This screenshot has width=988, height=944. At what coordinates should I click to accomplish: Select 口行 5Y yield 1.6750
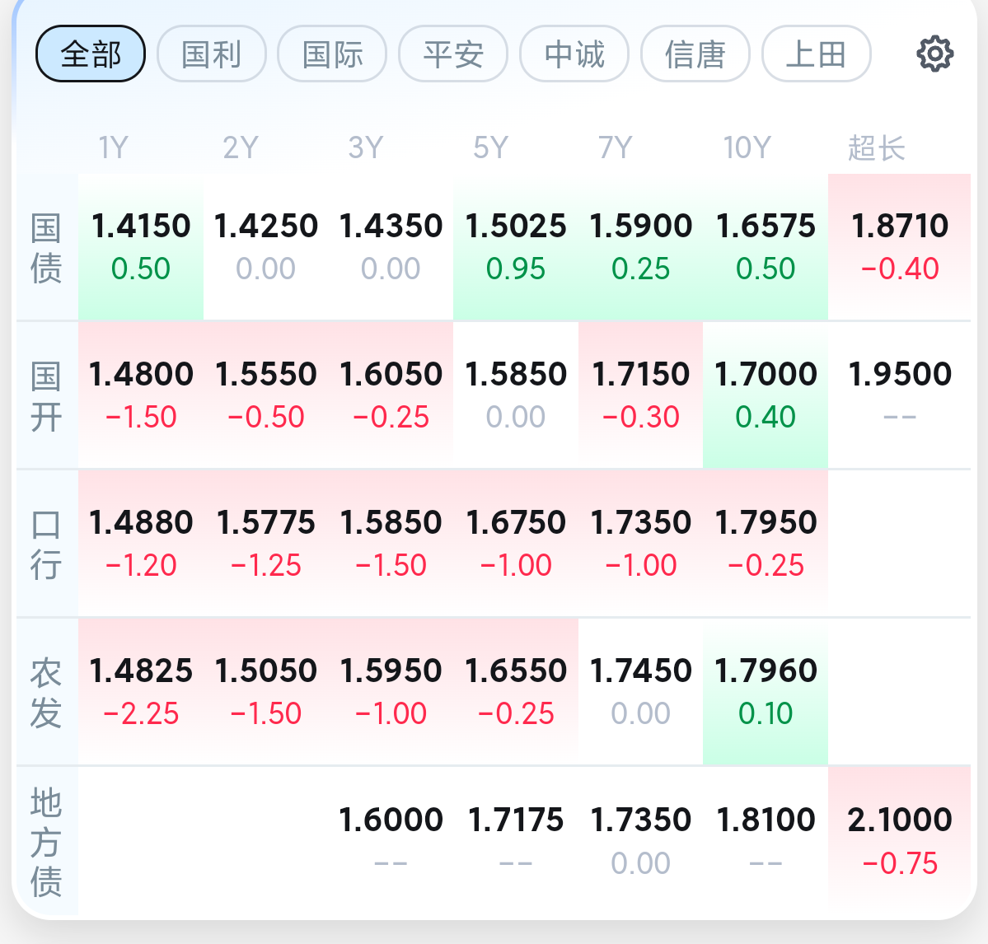pos(515,544)
